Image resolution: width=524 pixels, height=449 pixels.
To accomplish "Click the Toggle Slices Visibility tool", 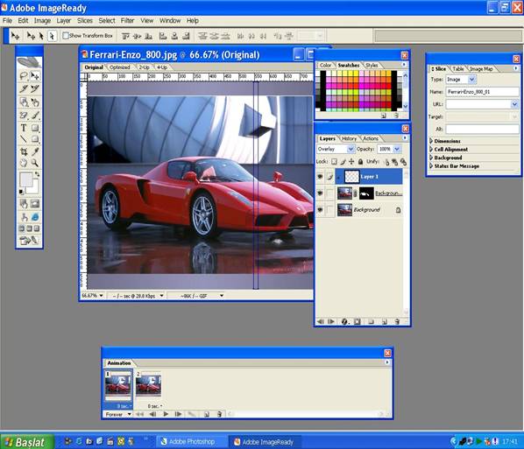I will (x=35, y=204).
